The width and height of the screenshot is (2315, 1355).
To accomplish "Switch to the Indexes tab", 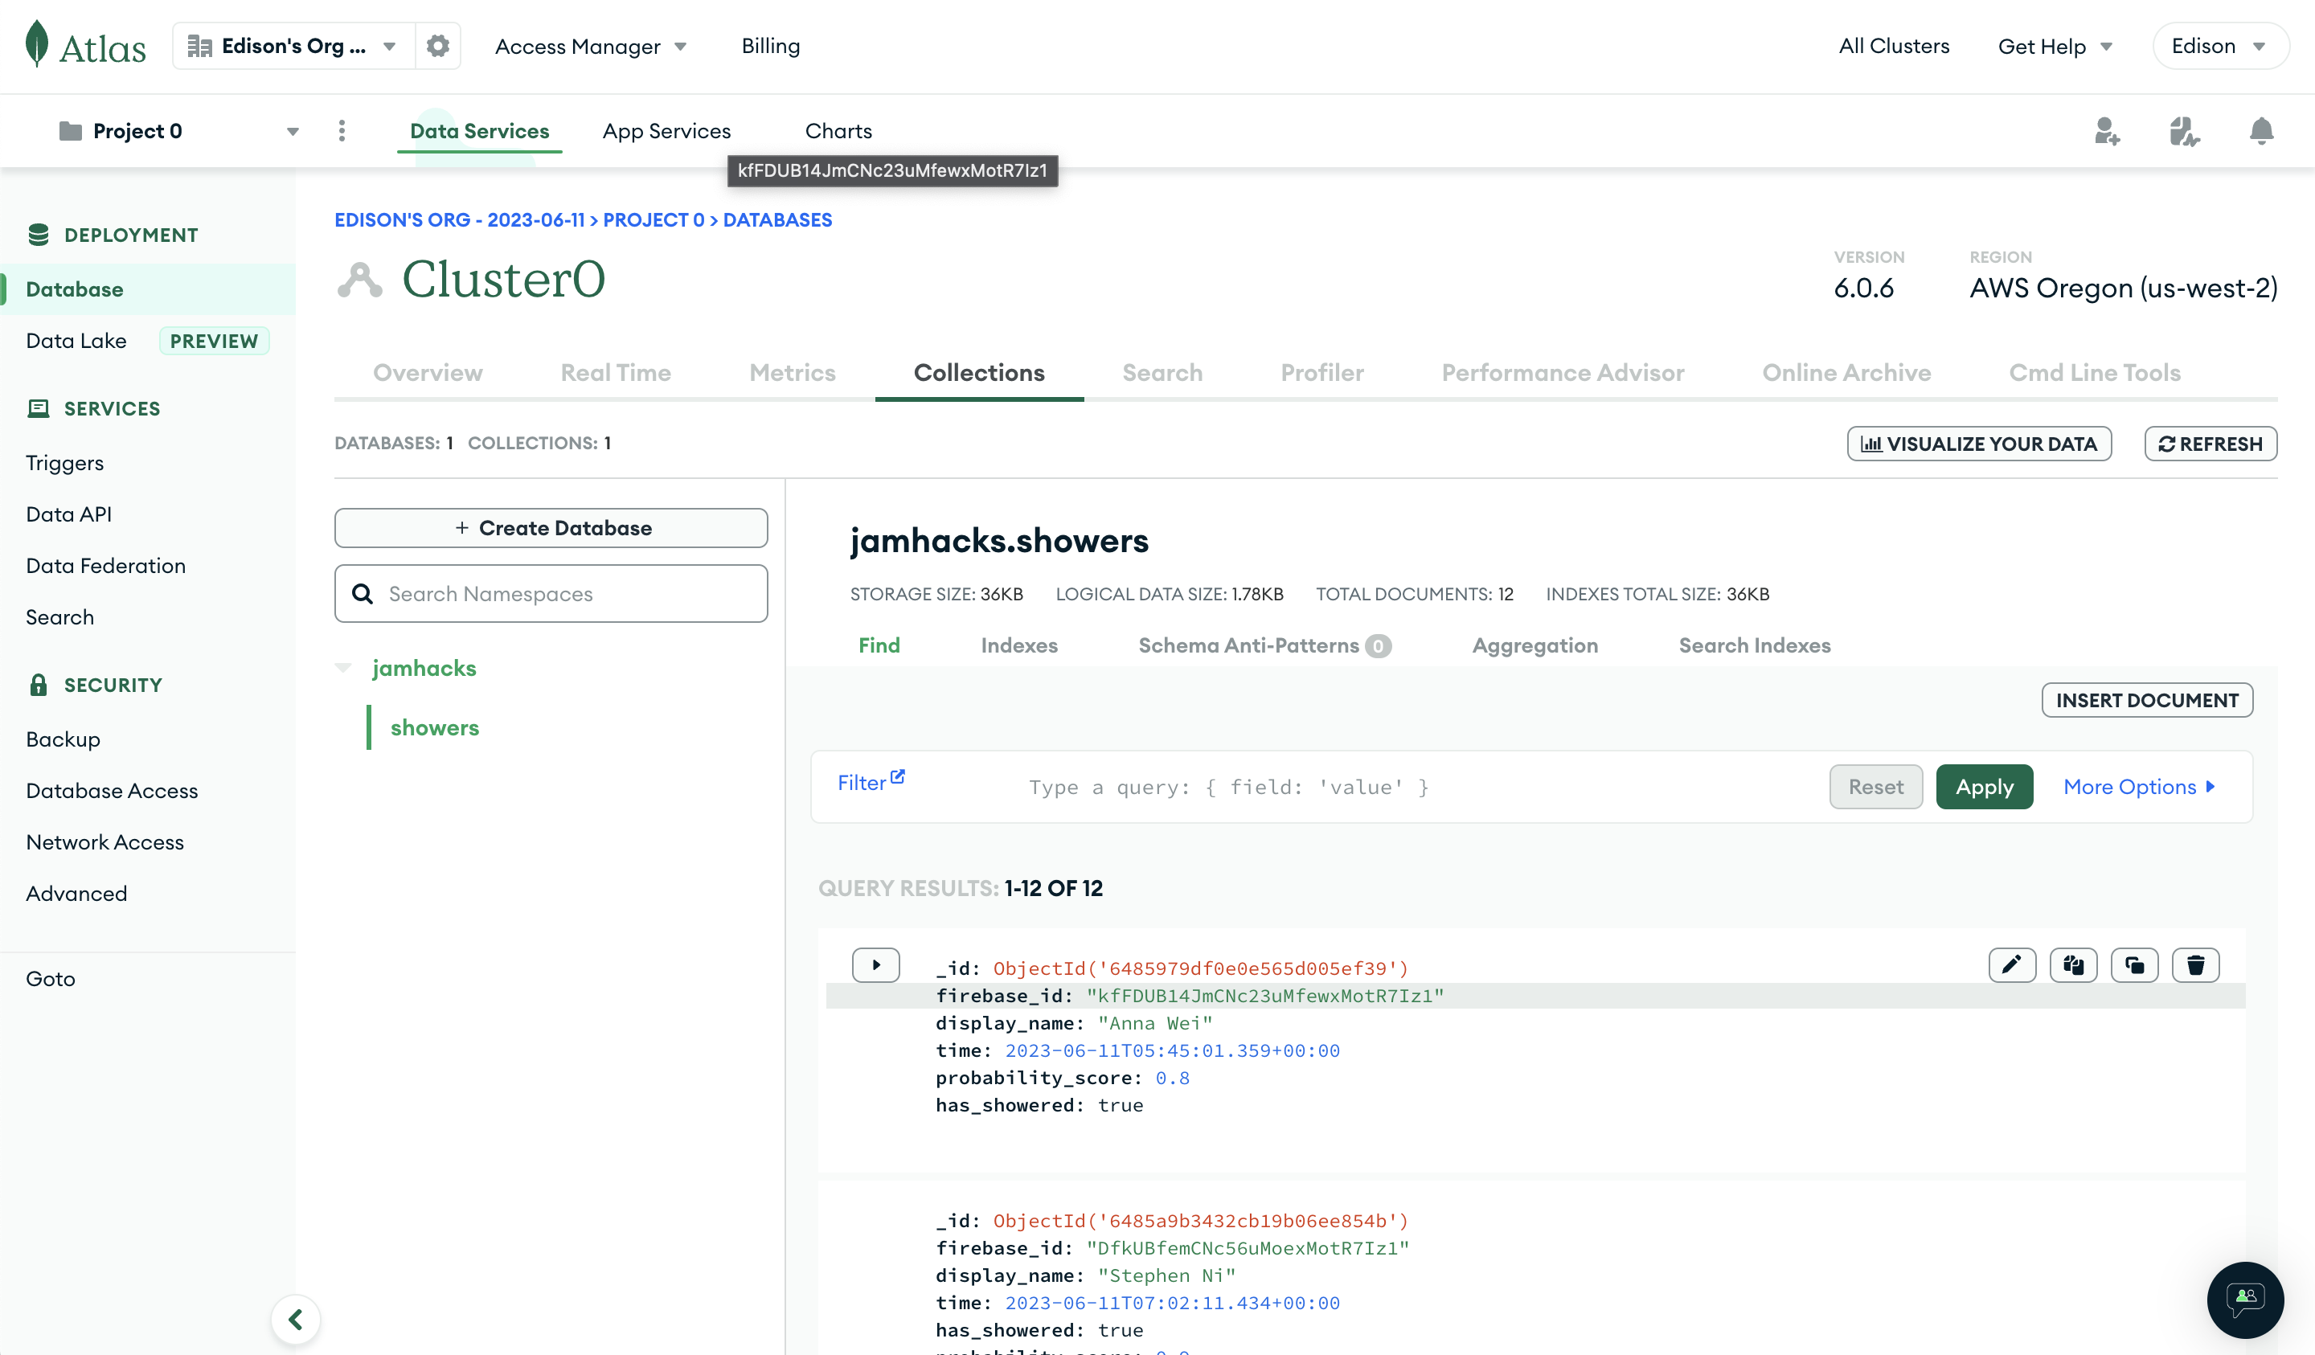I will (1018, 645).
